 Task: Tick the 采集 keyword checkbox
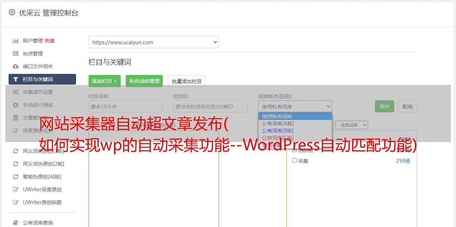(x=295, y=161)
